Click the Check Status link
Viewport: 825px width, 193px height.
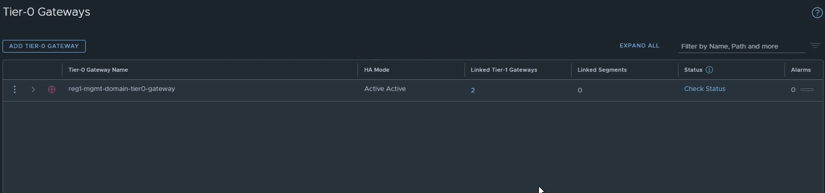(x=704, y=89)
